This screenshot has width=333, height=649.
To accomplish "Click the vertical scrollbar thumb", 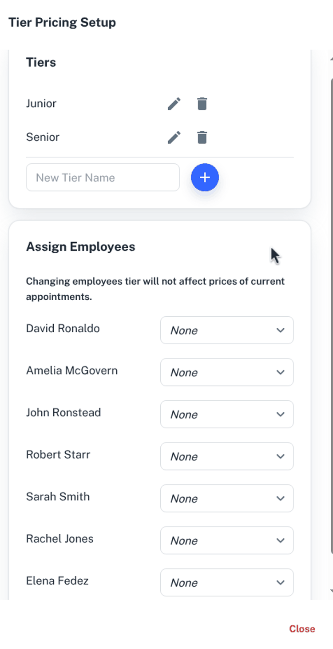I will tap(331, 311).
